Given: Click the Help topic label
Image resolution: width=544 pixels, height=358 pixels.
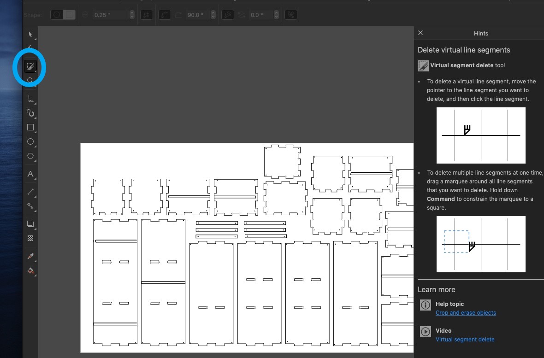Looking at the screenshot, I should point(449,304).
